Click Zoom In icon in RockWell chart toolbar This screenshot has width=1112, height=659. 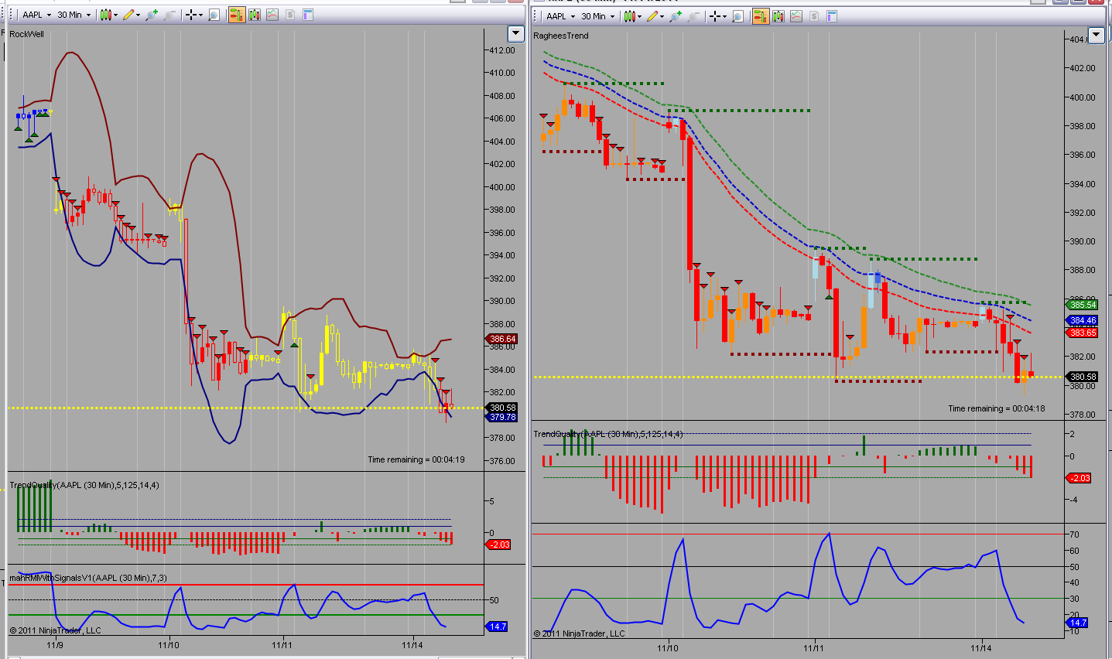click(152, 15)
